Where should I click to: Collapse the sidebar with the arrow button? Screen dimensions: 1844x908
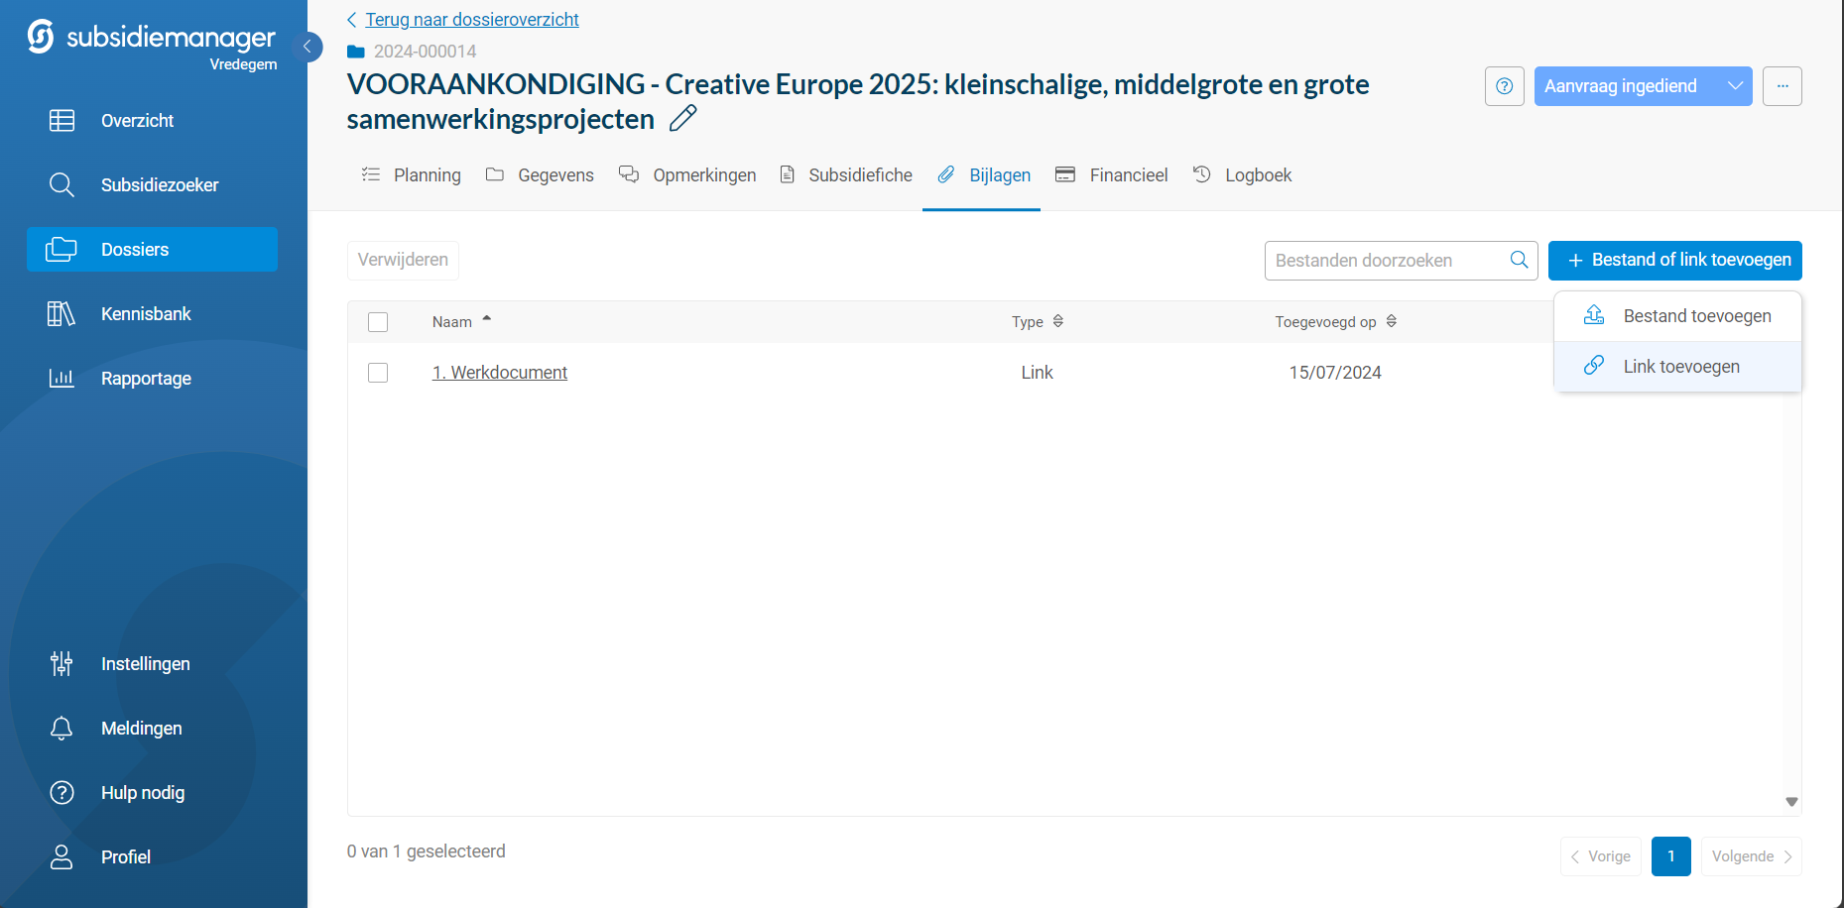[x=307, y=47]
